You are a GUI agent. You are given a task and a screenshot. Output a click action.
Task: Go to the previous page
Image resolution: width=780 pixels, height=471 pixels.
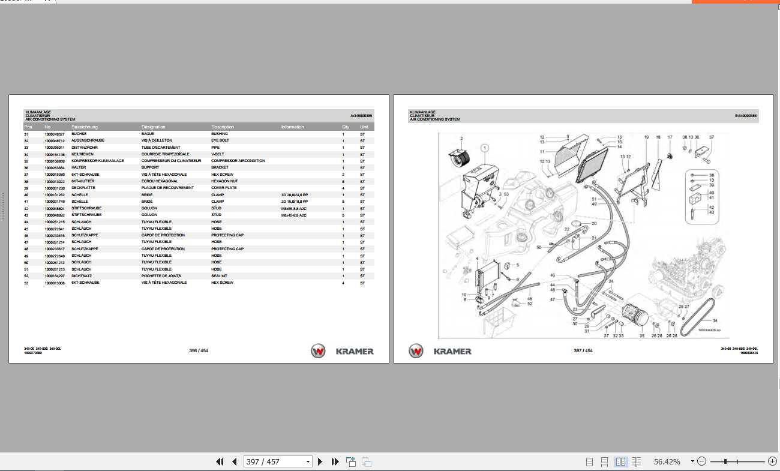(235, 461)
